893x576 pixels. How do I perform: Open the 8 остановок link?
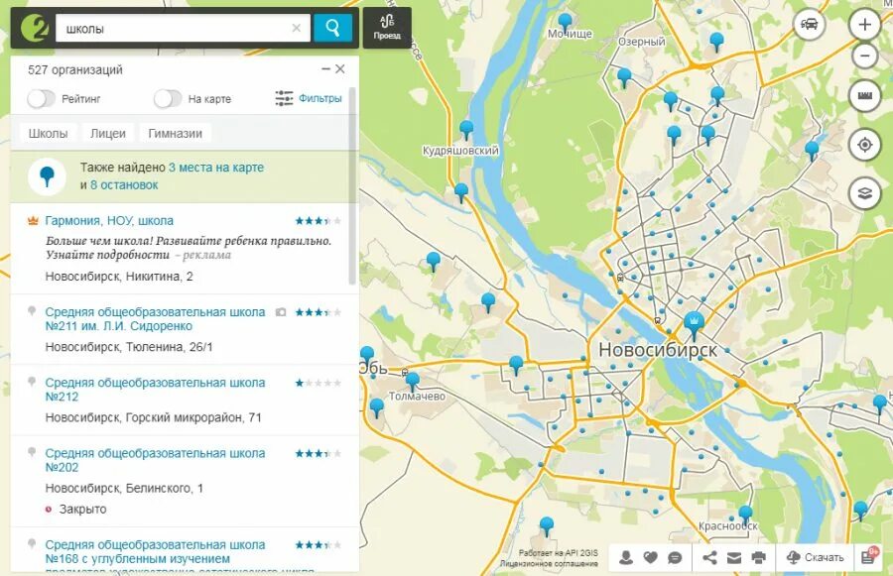124,185
